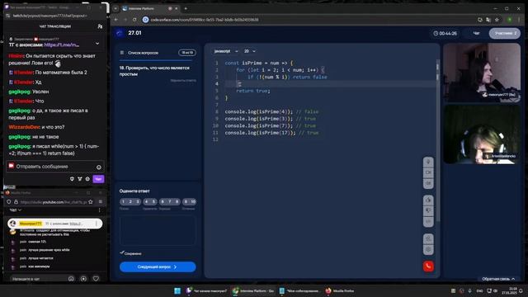528x297 pixels.
Task: Click the channel points icon in Twitch chat
Action: click(80, 179)
